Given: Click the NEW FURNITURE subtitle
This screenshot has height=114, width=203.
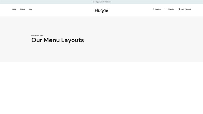Looking at the screenshot, I should tap(37, 35).
